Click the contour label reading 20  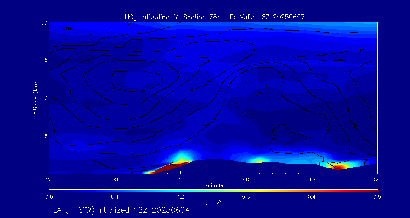pyautogui.click(x=114, y=60)
